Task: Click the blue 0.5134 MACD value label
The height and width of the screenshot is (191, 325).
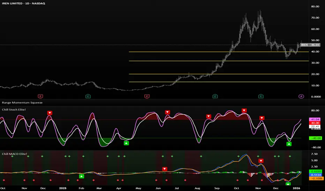Action: pos(316,175)
